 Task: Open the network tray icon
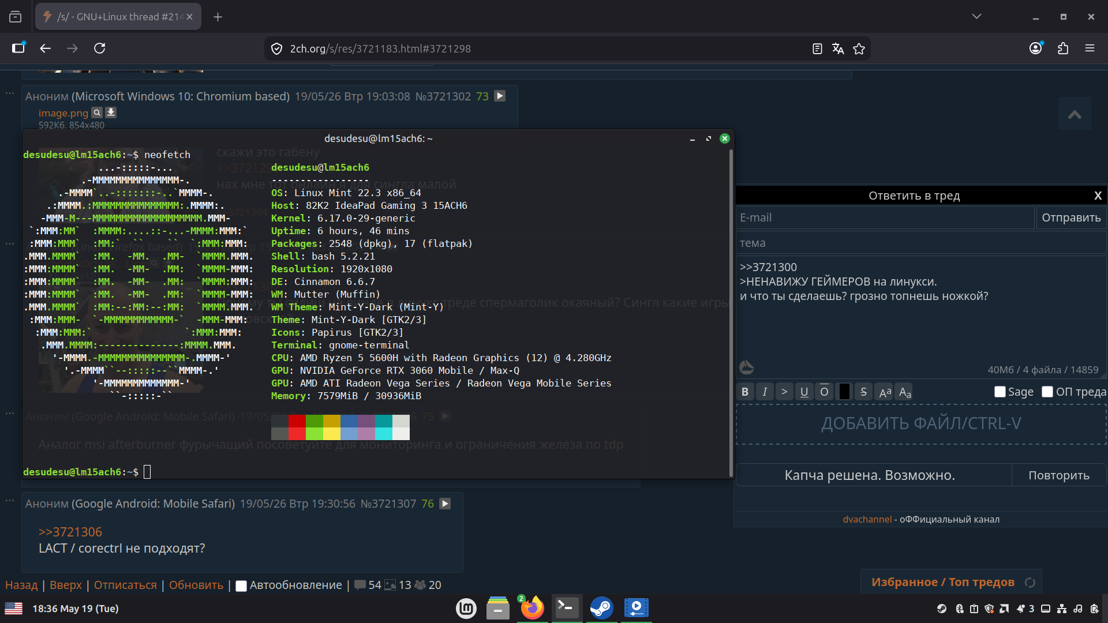pos(1061,609)
